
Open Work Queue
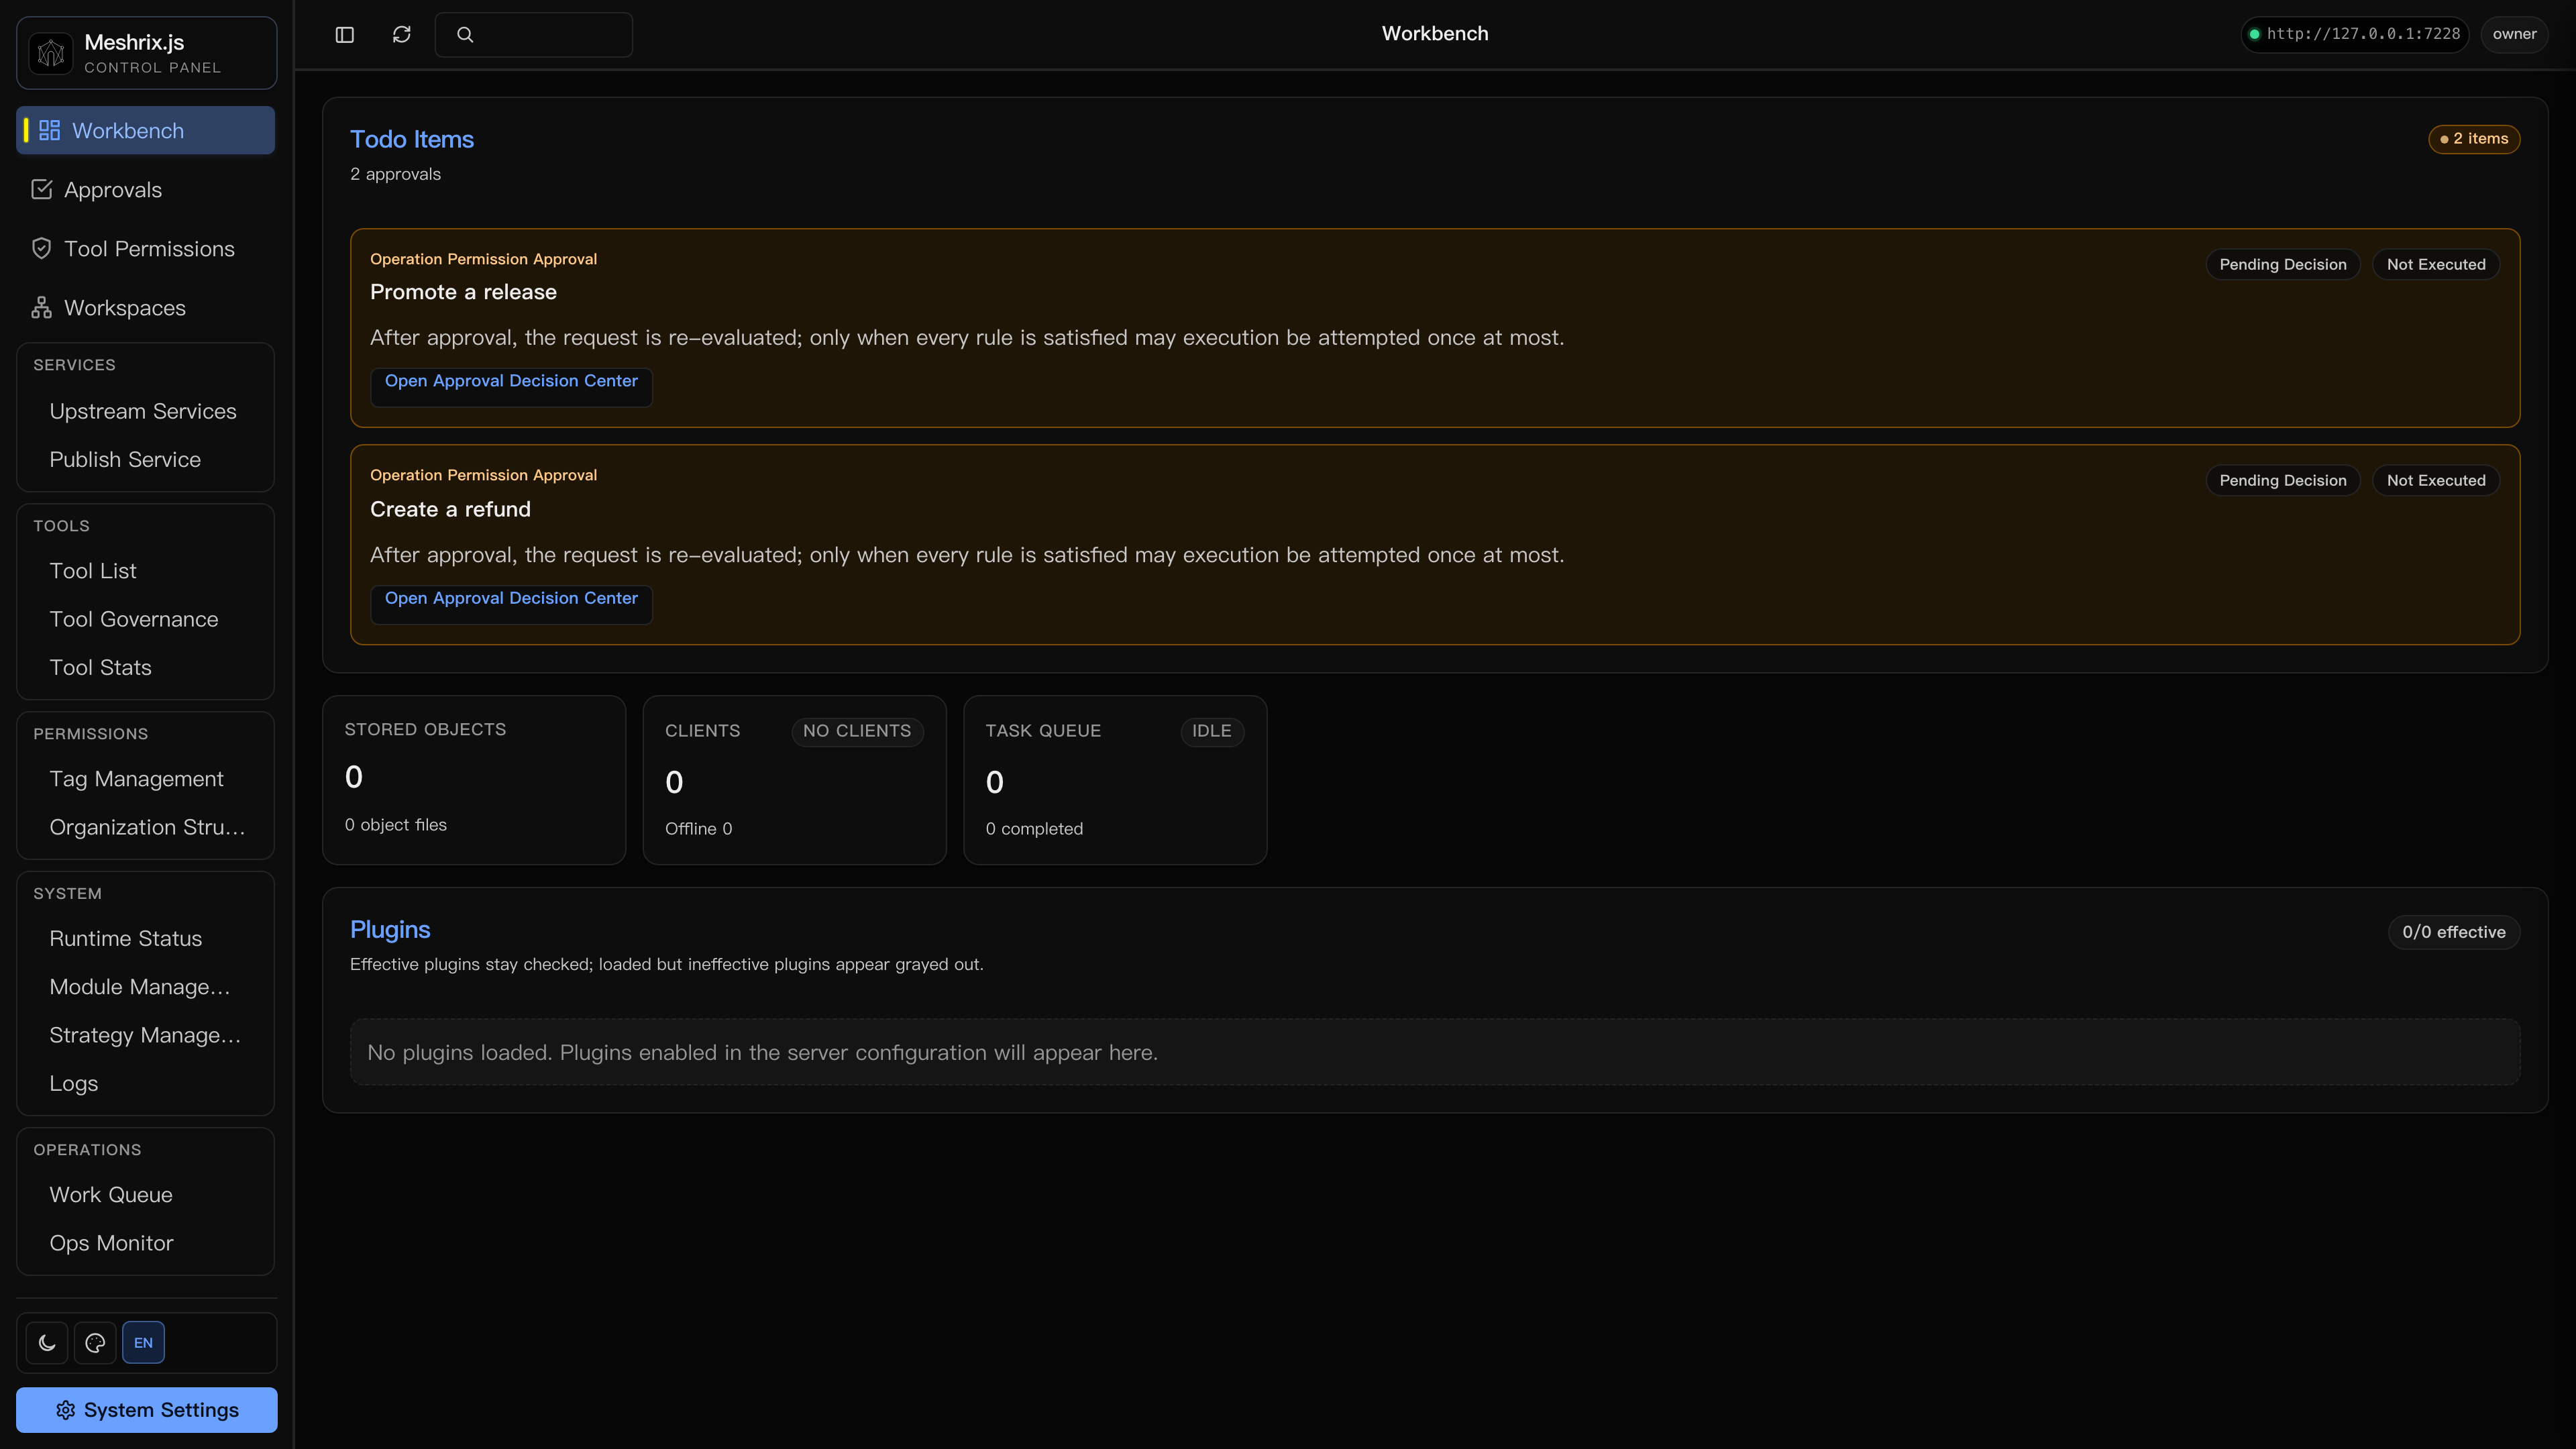coord(111,1195)
